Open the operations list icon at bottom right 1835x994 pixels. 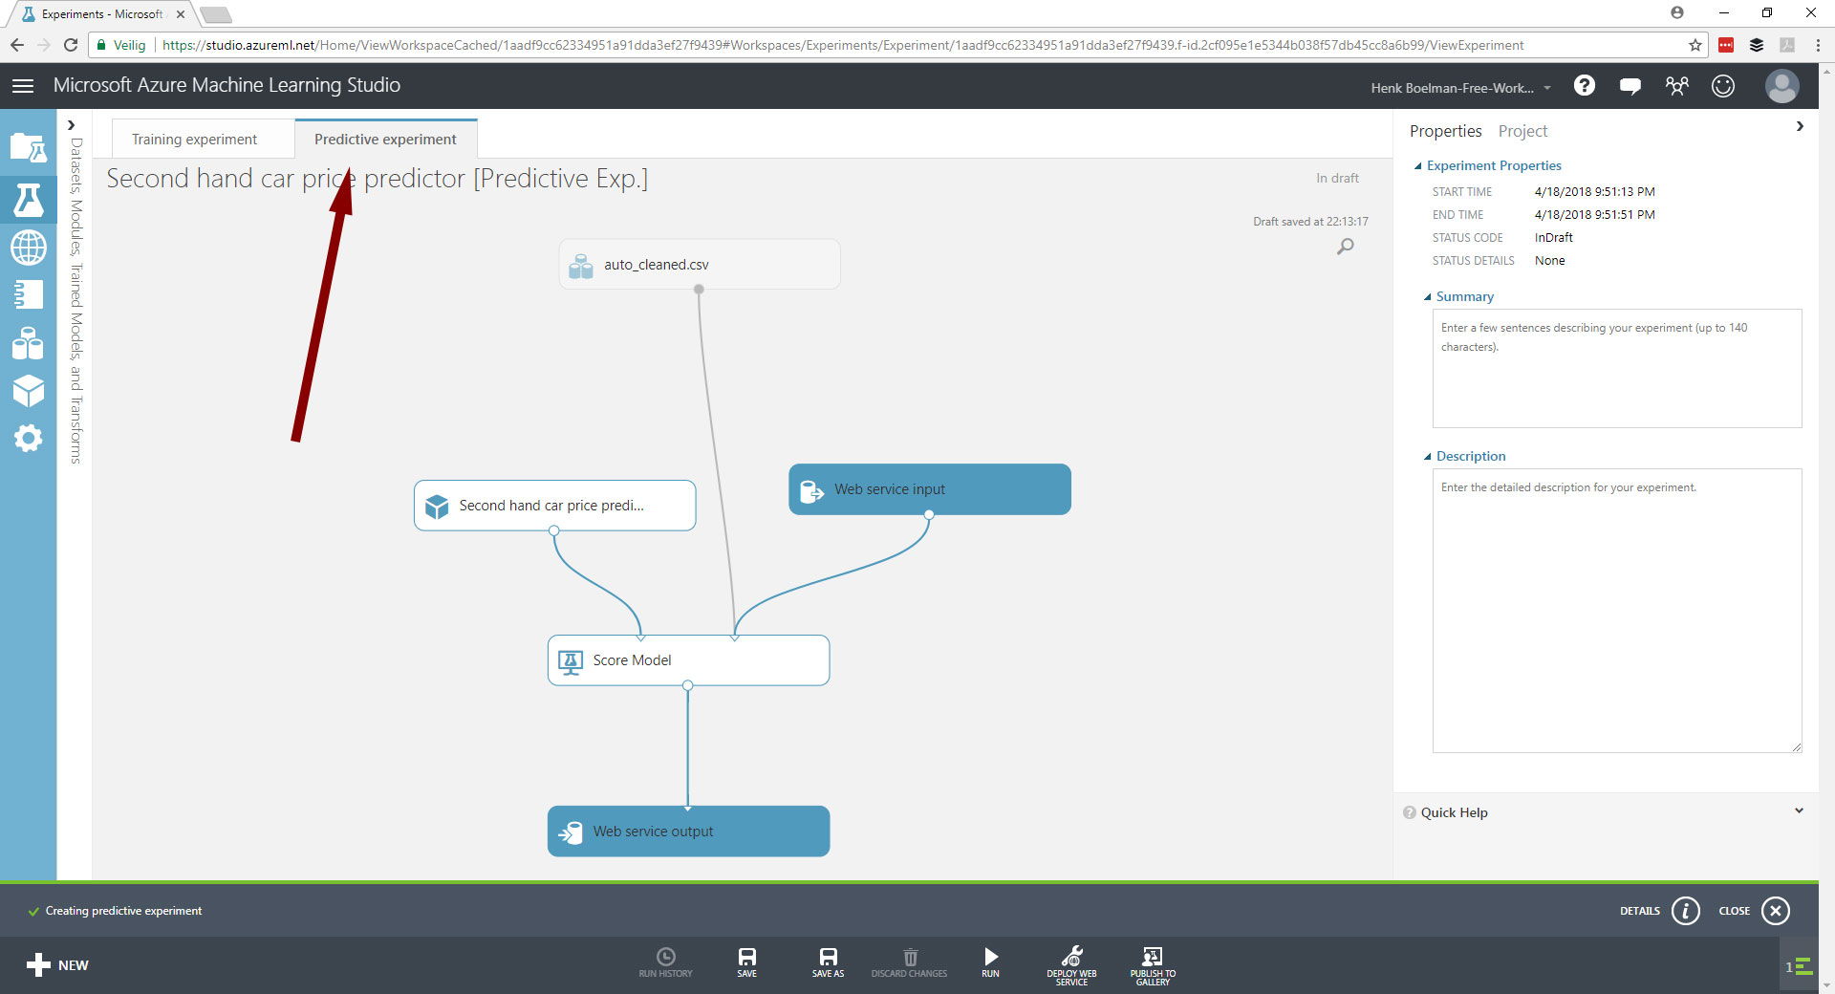click(1800, 966)
